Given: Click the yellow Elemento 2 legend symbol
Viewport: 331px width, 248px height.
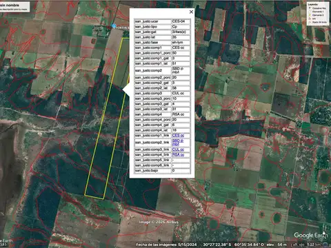Looking at the screenshot, I should click(x=310, y=15).
